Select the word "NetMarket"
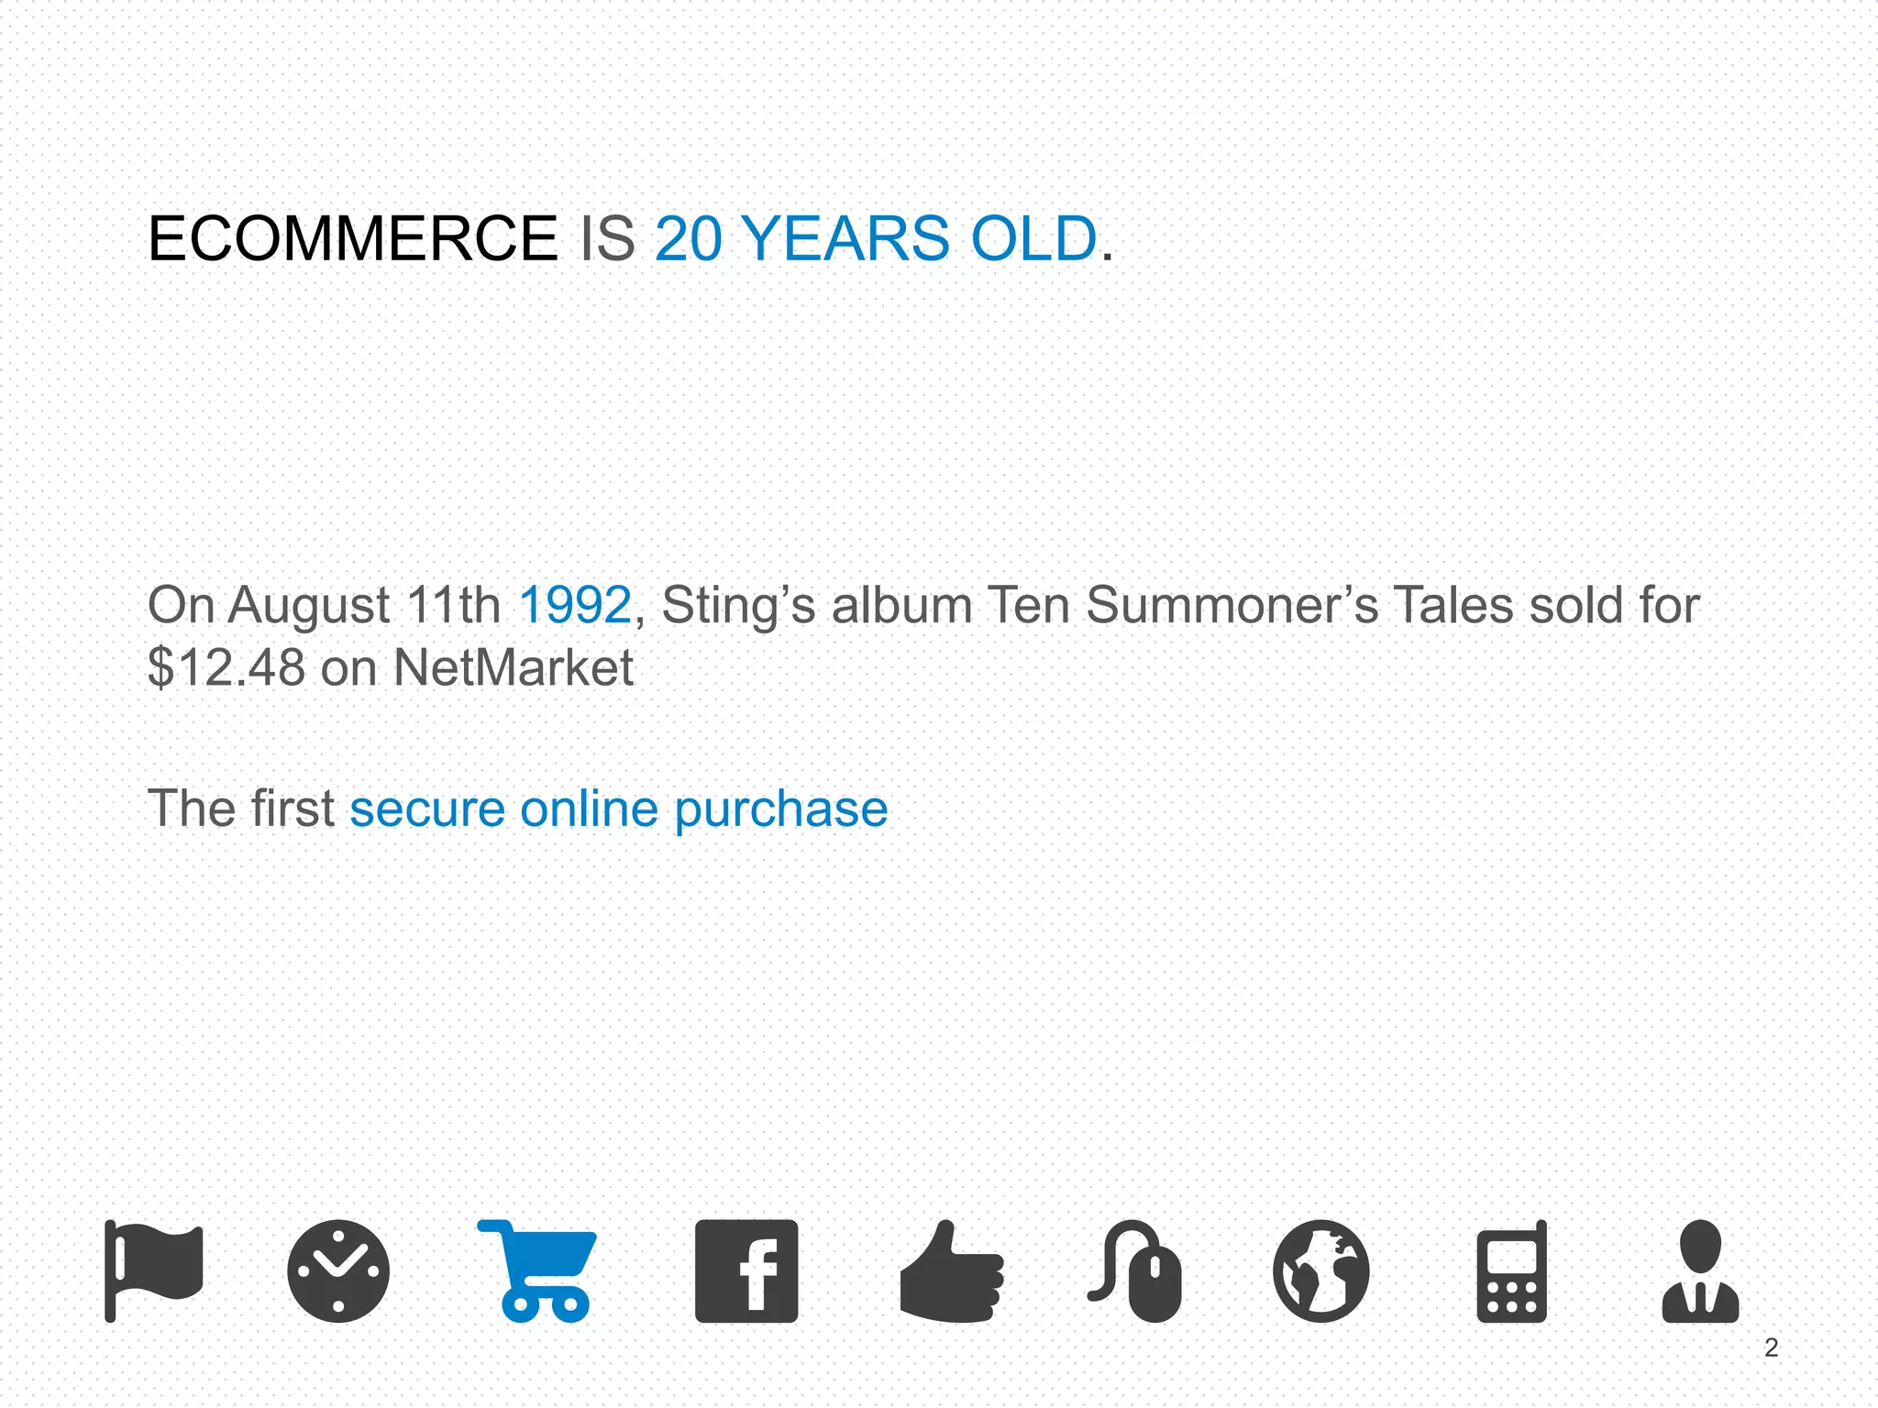Image resolution: width=1878 pixels, height=1408 pixels. click(x=514, y=667)
